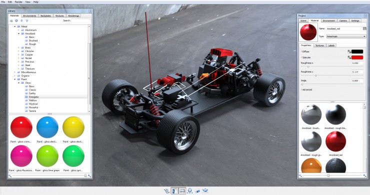Click texture checker icon next to Diffuse
This screenshot has width=370, height=195.
349,51
